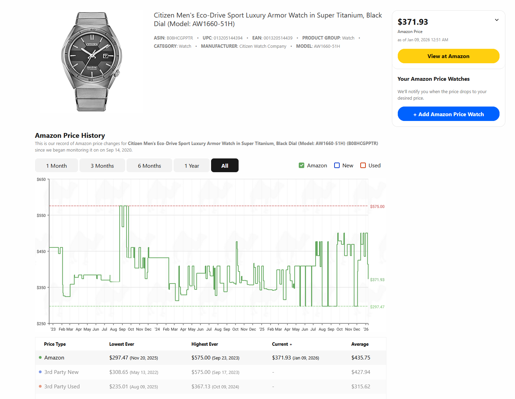The image size is (515, 399).
Task: Click the $297.47 lowest price label on chart
Action: coord(377,307)
